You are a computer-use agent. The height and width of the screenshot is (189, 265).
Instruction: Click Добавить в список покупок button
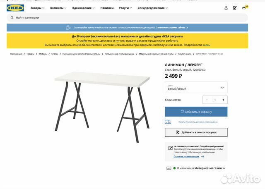(196, 132)
